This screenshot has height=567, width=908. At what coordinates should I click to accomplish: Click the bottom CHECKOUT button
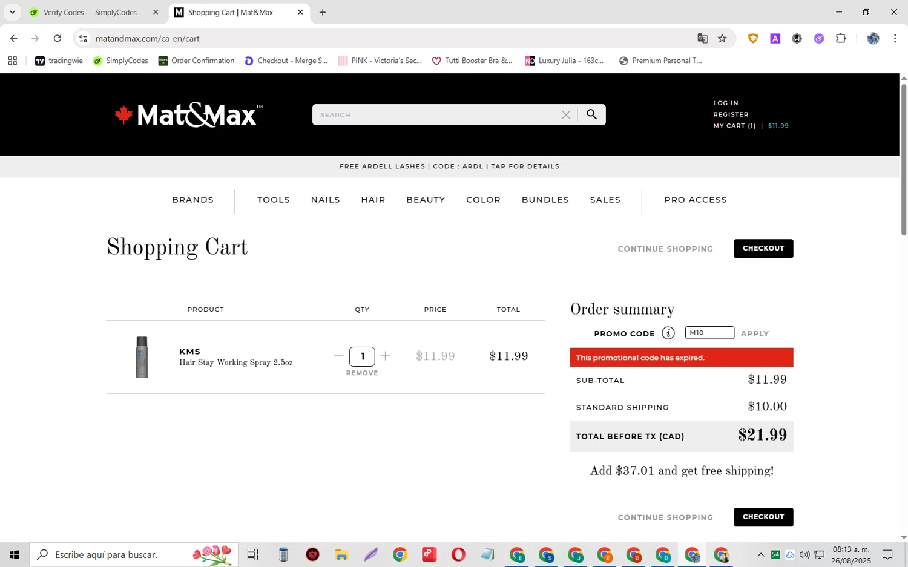point(763,517)
